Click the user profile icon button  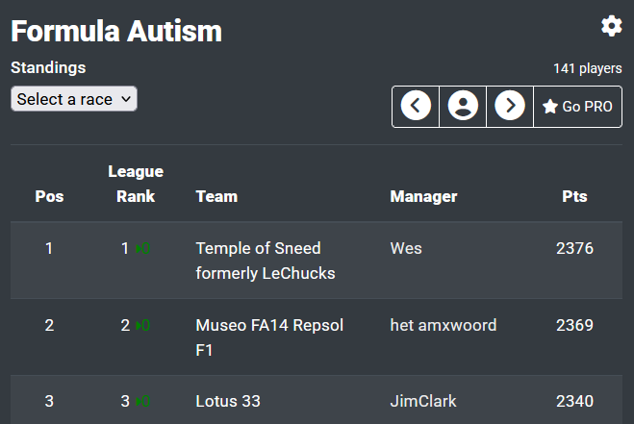[463, 106]
